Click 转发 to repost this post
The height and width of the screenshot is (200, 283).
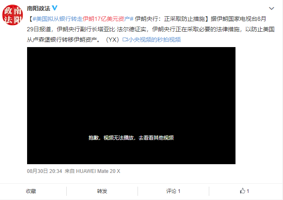(x=102, y=191)
